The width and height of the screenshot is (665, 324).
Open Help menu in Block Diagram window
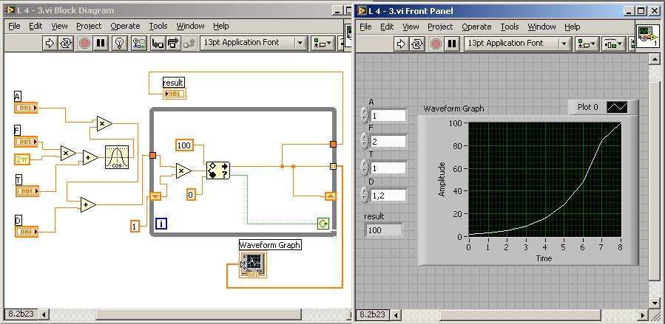click(221, 27)
